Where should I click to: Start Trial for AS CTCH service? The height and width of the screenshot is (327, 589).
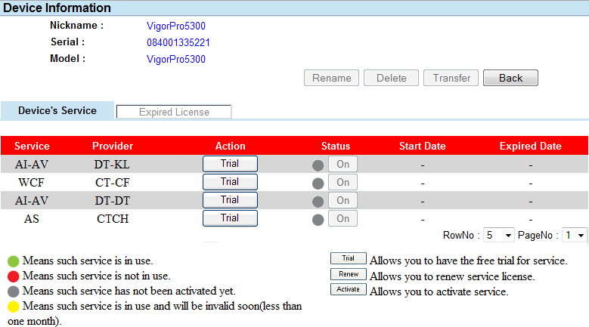230,218
